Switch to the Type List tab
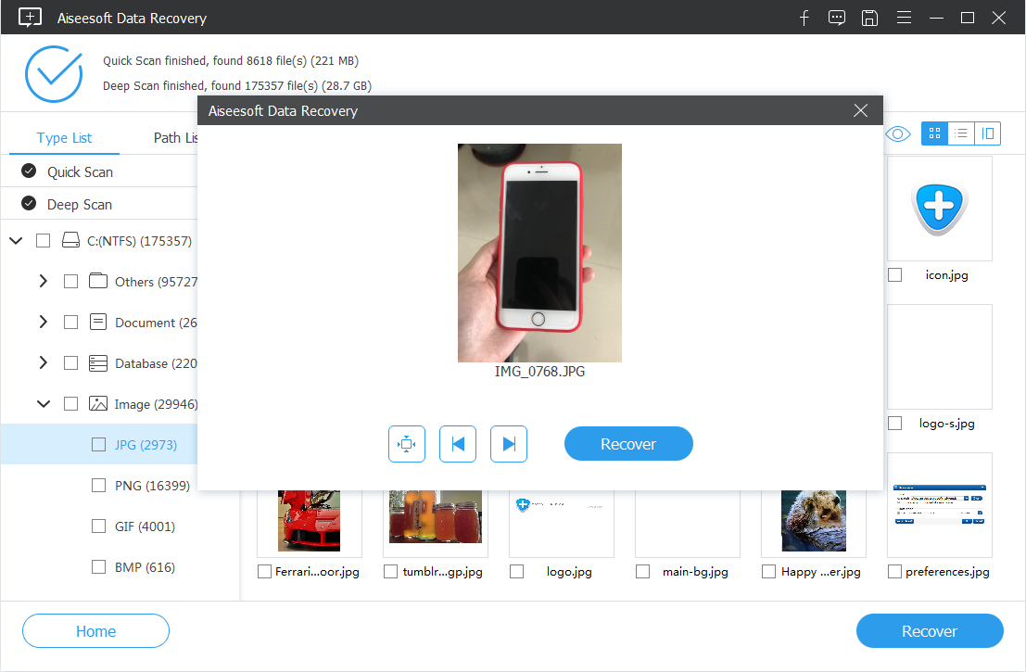1026x672 pixels. tap(64, 137)
